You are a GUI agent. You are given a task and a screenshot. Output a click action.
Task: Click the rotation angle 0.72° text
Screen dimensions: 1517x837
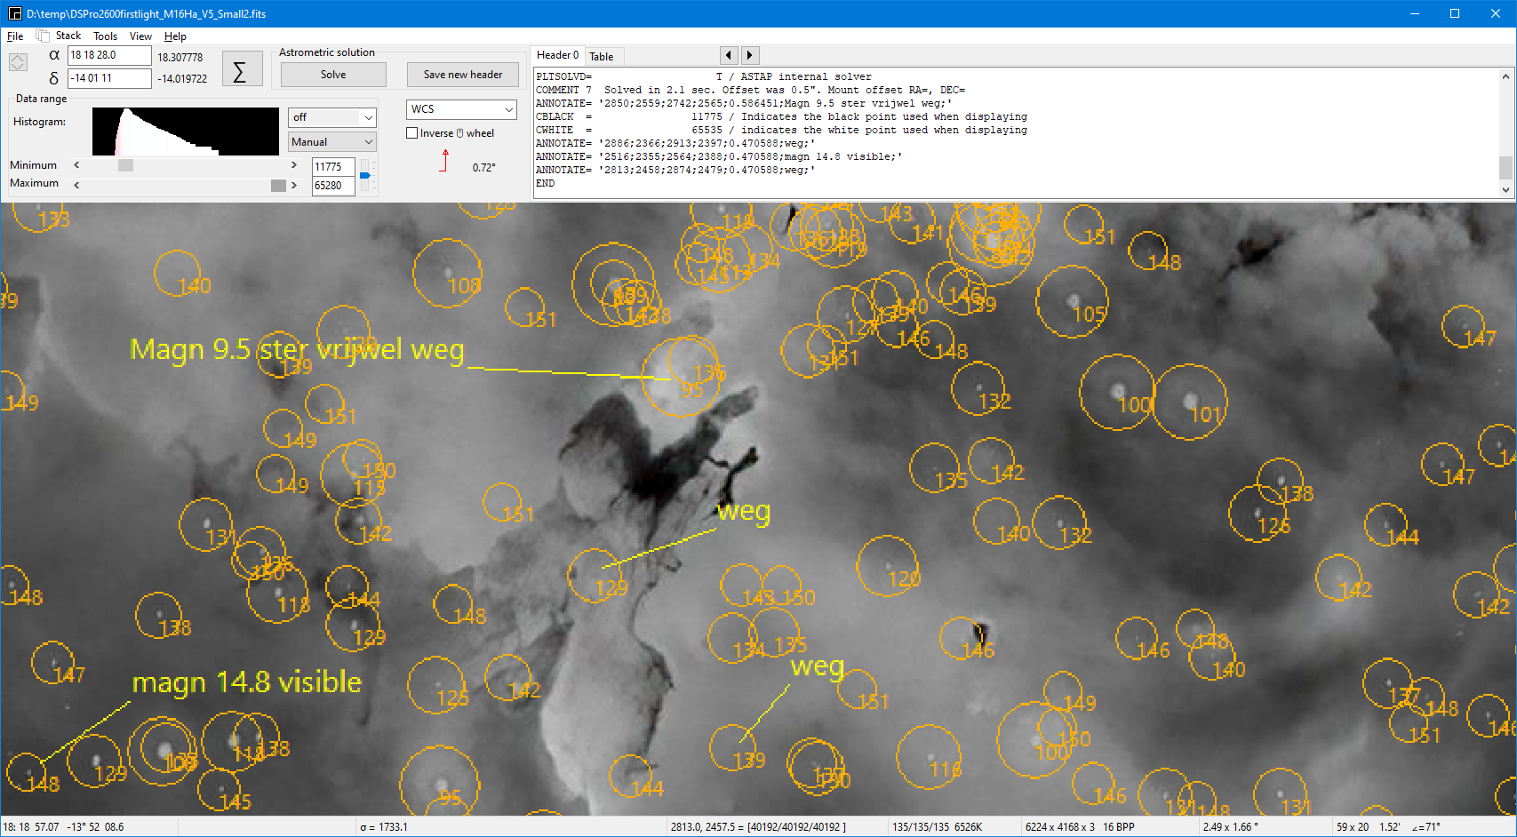pyautogui.click(x=484, y=167)
